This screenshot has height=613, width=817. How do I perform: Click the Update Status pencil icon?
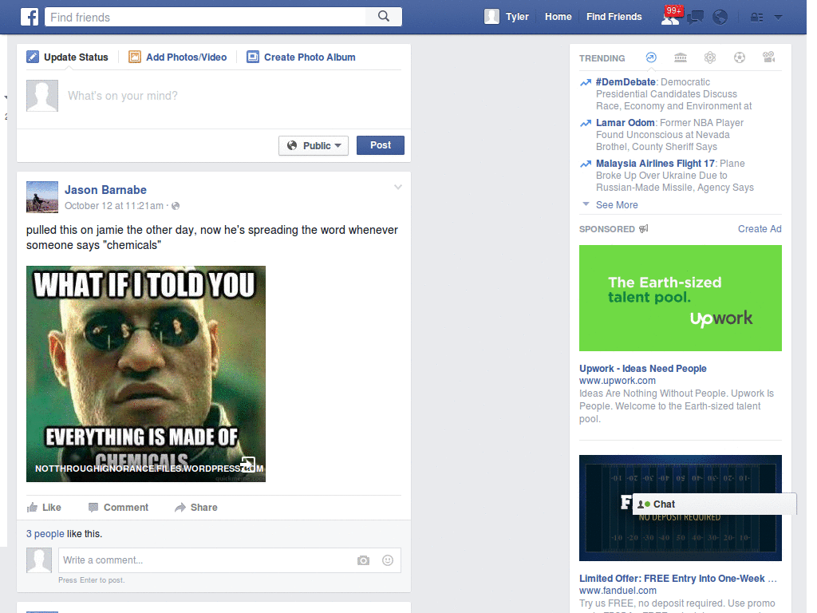[x=32, y=57]
